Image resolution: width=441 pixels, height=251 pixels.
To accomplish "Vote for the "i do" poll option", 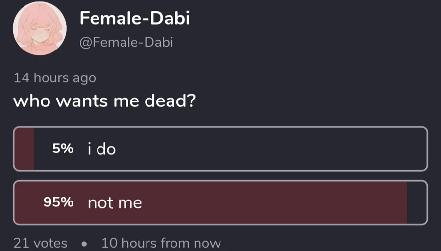I will coord(220,149).
